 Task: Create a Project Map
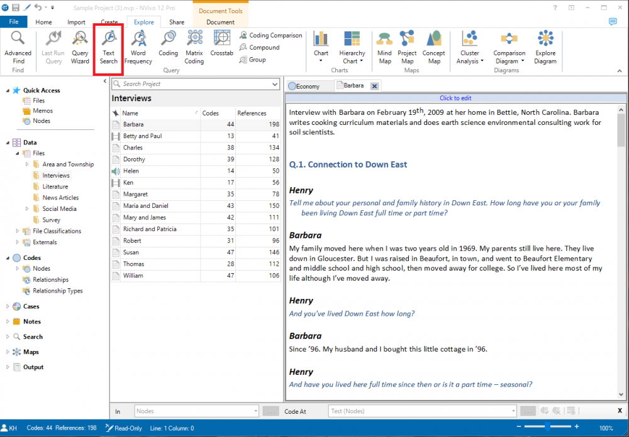pos(407,48)
